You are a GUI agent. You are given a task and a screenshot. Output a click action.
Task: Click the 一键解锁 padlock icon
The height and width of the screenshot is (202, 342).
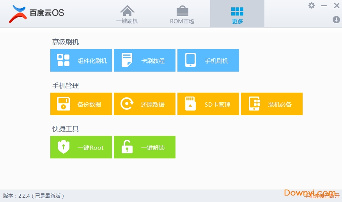127,148
